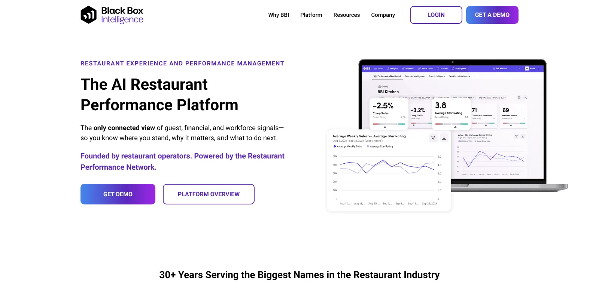Click the download icon on the Value chart
This screenshot has width=599, height=299.
tap(523, 136)
